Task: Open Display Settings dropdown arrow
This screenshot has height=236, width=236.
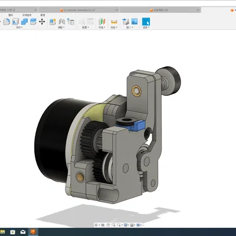Action: [x=129, y=225]
